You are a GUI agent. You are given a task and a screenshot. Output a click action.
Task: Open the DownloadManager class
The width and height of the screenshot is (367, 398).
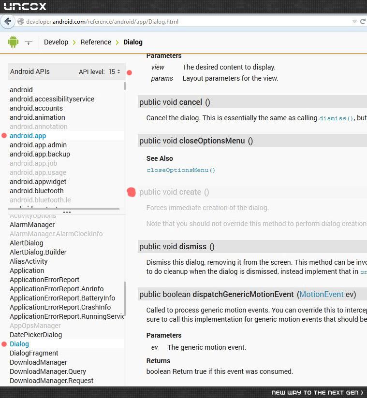click(x=38, y=362)
